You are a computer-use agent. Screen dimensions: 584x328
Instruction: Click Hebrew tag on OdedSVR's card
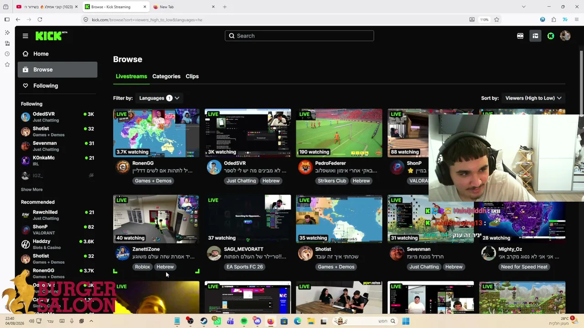(271, 181)
